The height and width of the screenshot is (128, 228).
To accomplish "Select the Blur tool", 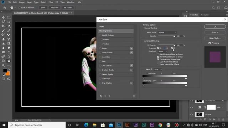I will click(3, 48).
